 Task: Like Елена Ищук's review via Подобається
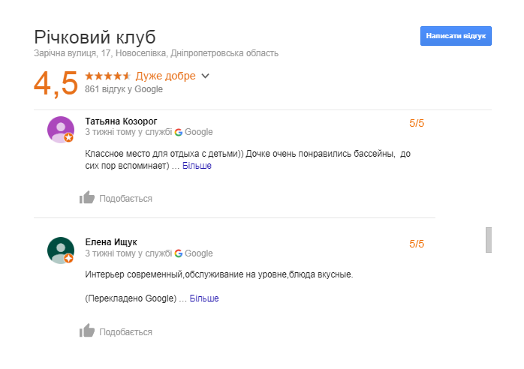pyautogui.click(x=125, y=331)
